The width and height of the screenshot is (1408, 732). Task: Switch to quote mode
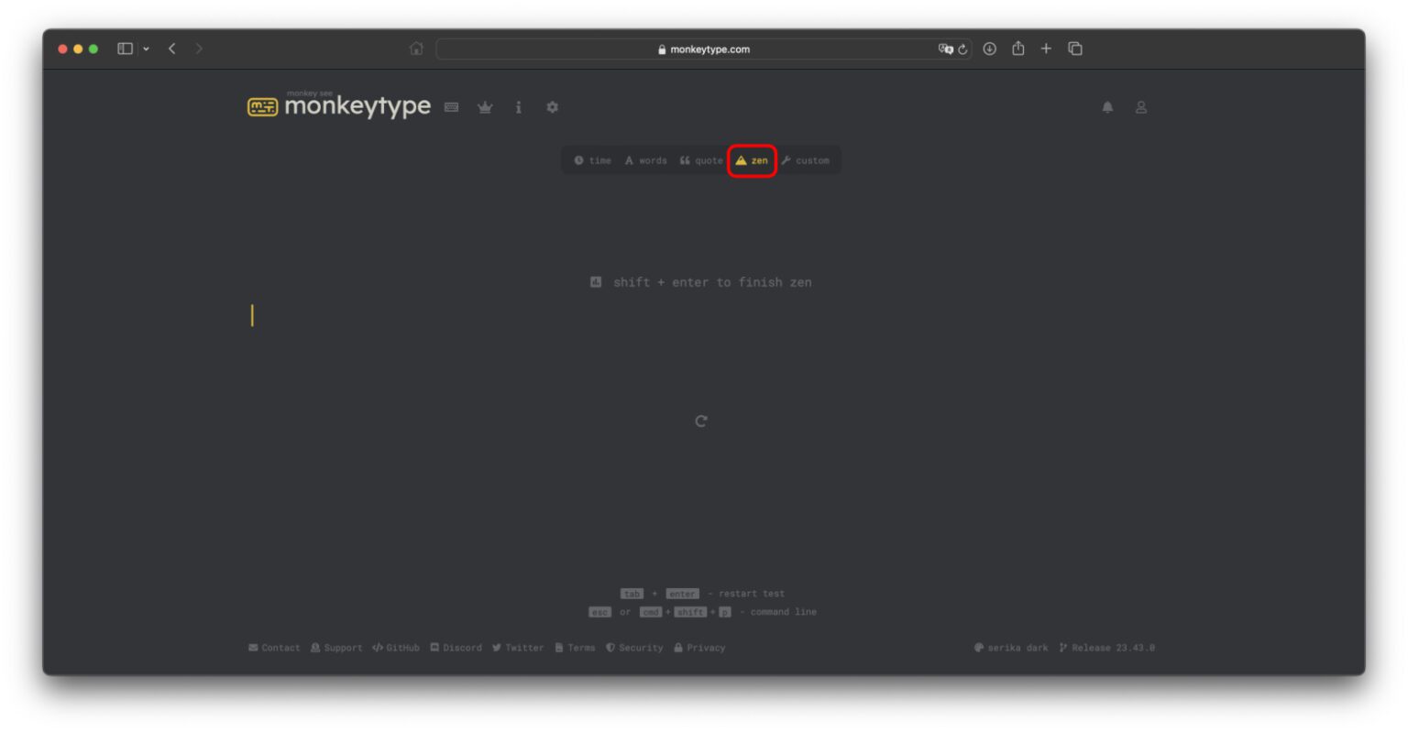point(701,160)
